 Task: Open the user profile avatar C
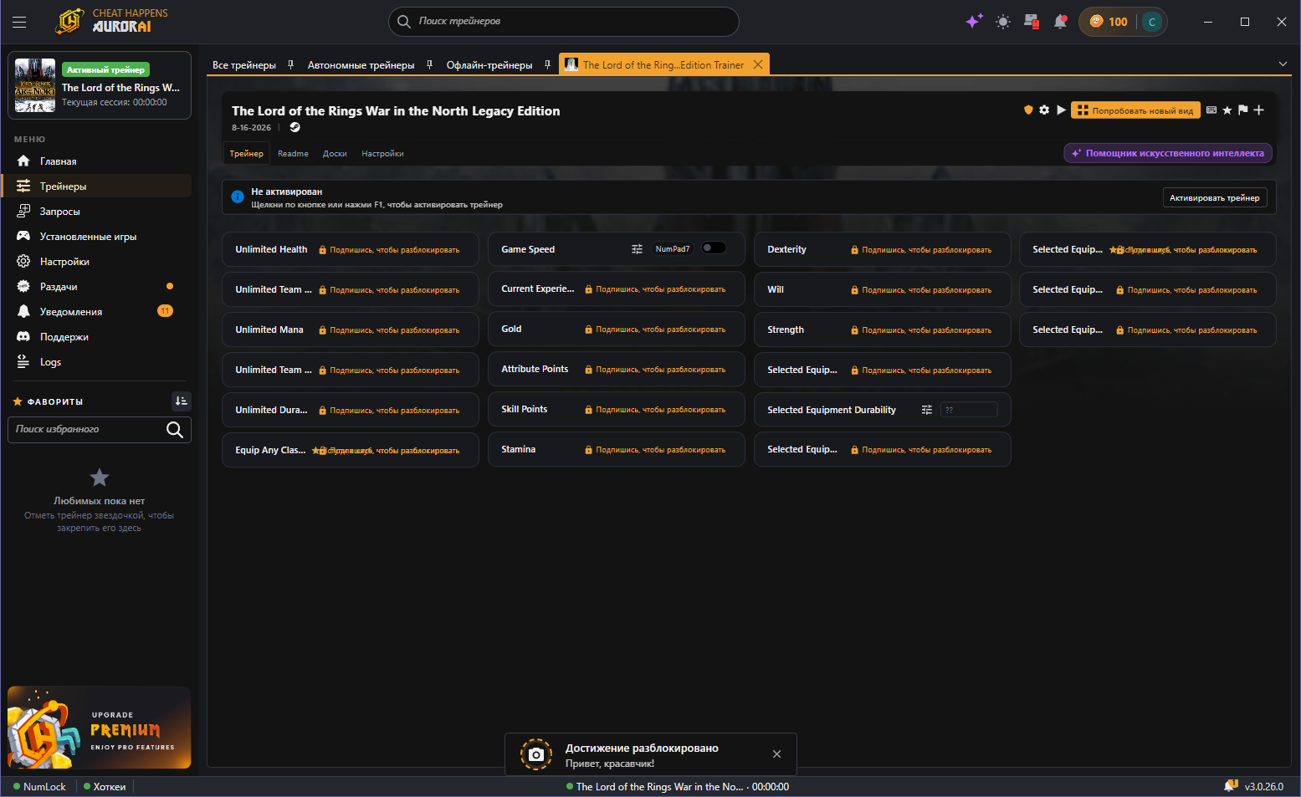point(1152,22)
